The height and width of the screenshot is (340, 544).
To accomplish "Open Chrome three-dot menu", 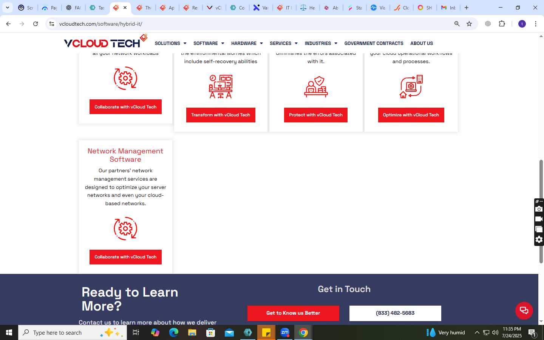I will tap(536, 24).
